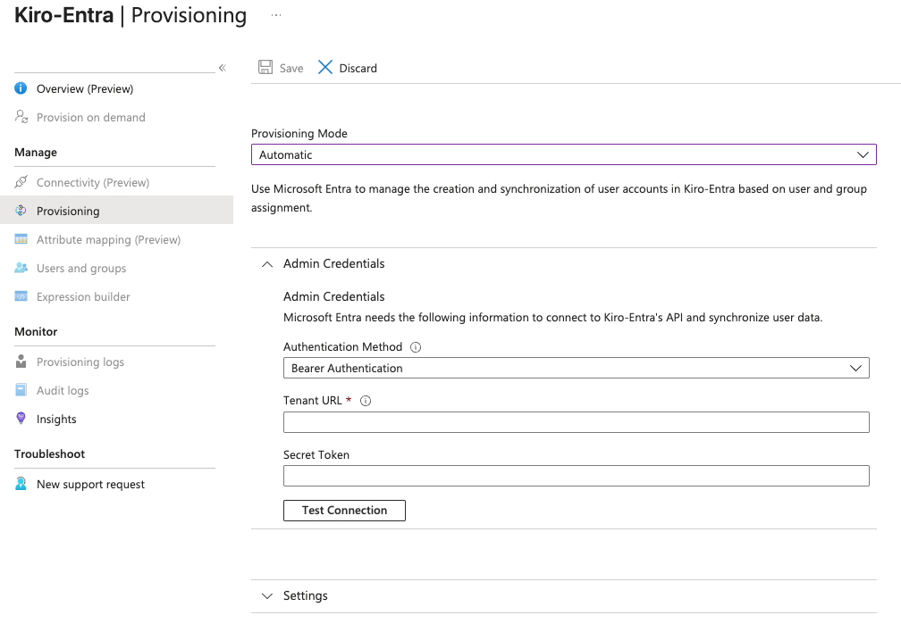The height and width of the screenshot is (632, 901).
Task: Collapse the left navigation sidebar
Action: pos(223,68)
